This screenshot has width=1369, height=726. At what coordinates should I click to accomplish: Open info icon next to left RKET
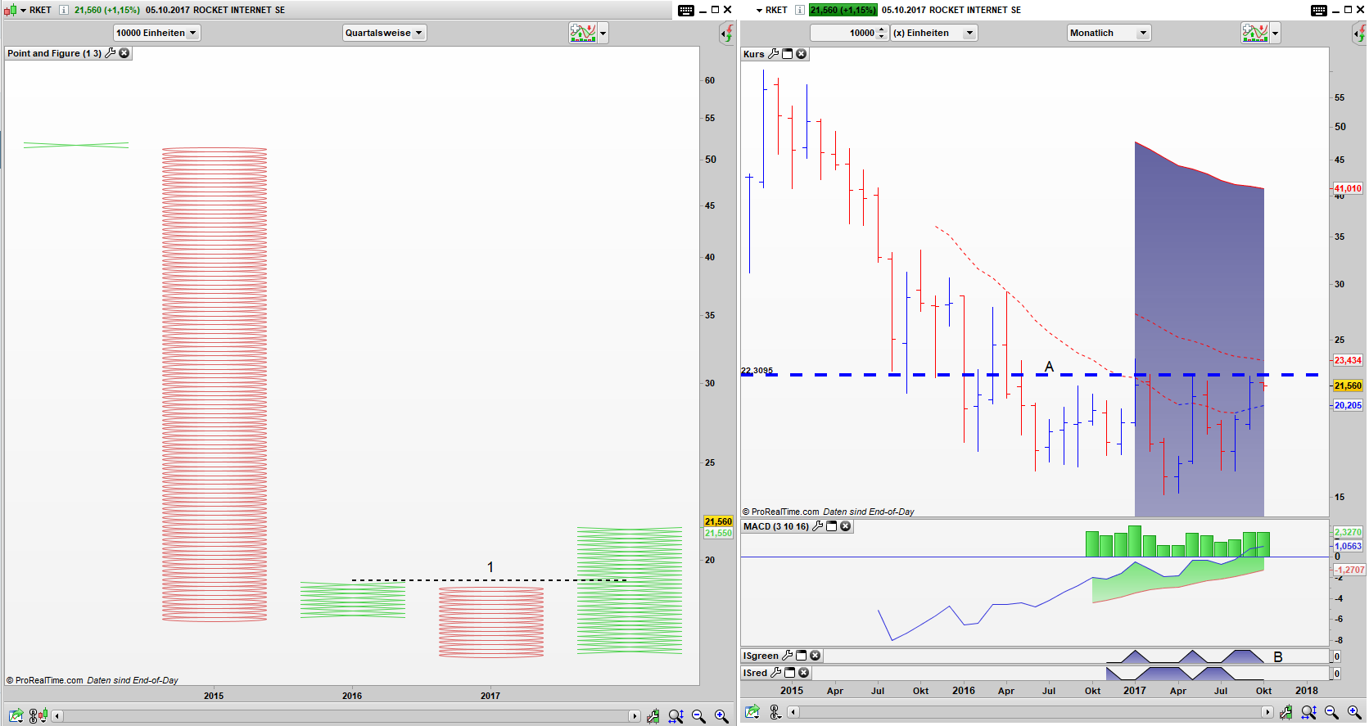point(63,10)
